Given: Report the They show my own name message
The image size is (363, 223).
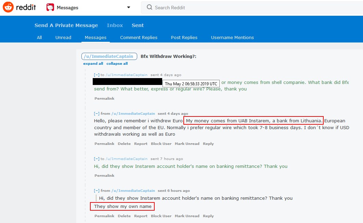Looking at the screenshot, I should (141, 216).
